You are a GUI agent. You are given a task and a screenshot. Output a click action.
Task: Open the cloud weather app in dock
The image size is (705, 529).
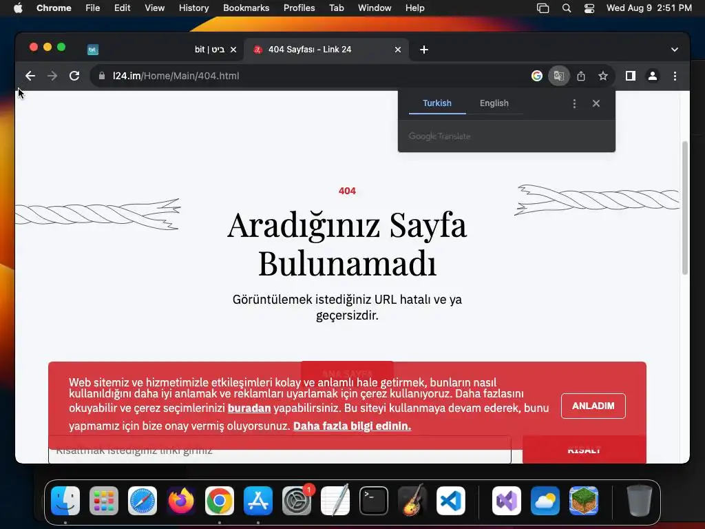coord(545,501)
